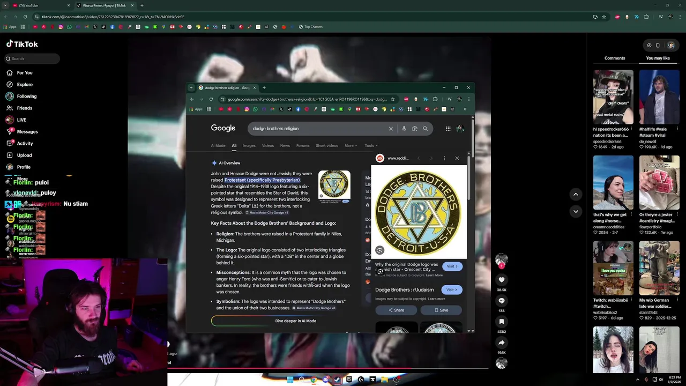Viewport: 686px width, 386px height.
Task: Open the tab search chevron in the inner Chrome
Action: (191, 87)
